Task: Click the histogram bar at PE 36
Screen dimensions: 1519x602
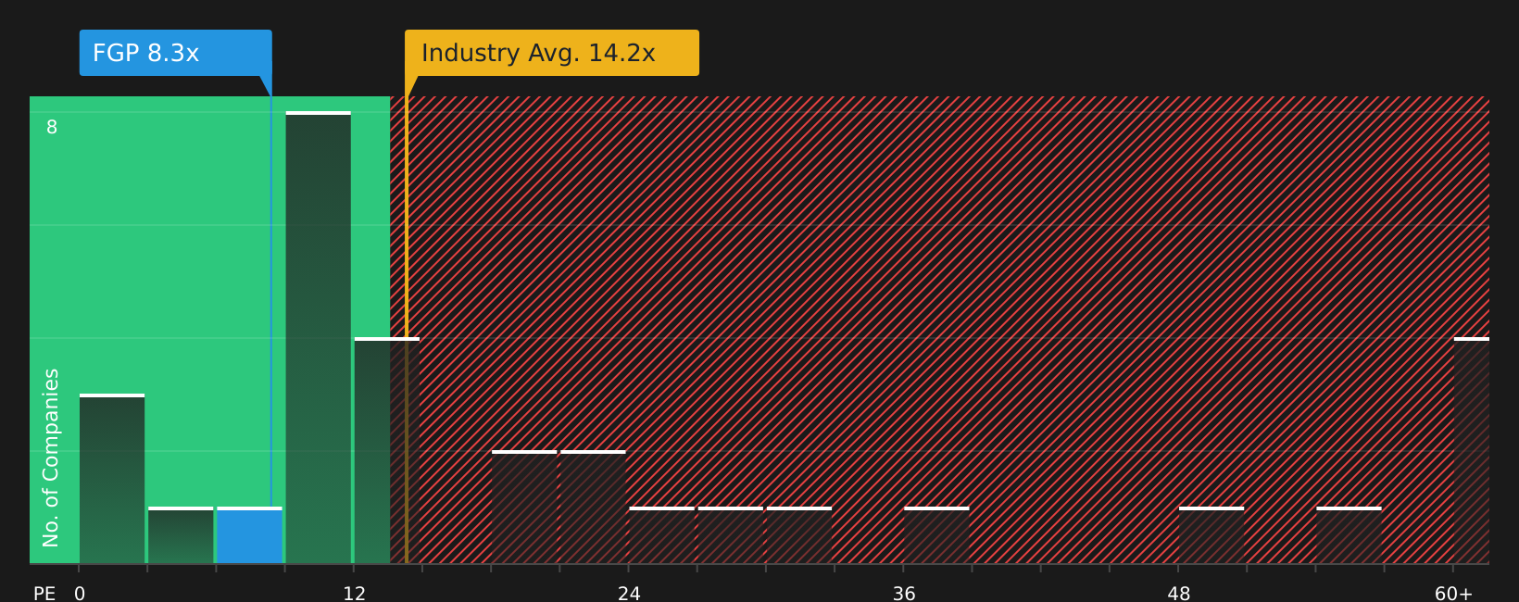Action: click(x=936, y=535)
